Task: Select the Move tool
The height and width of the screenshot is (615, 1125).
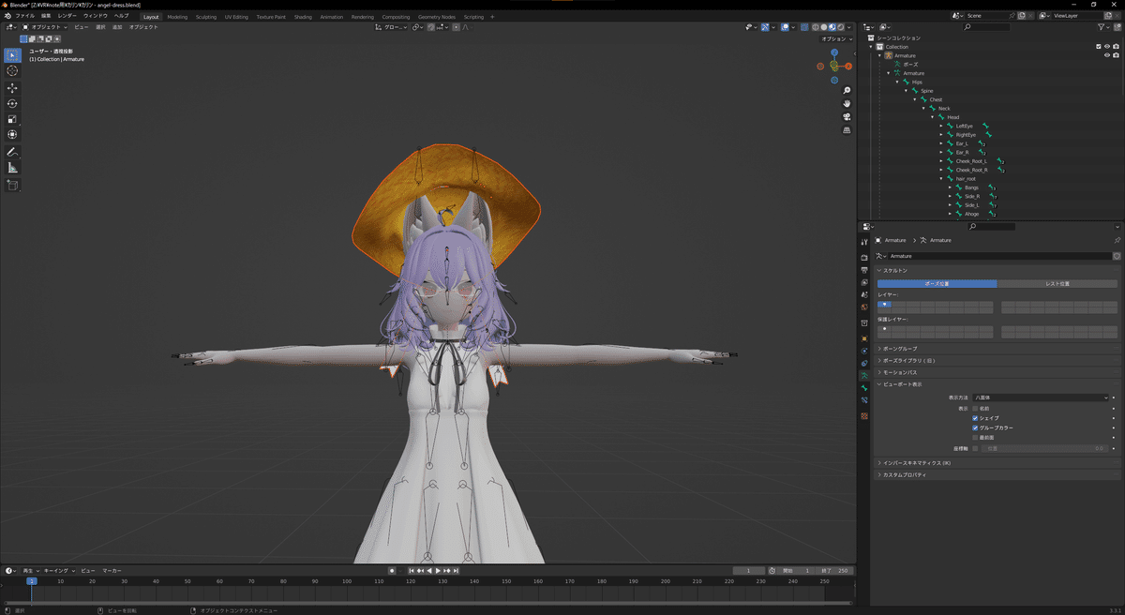Action: [12, 88]
